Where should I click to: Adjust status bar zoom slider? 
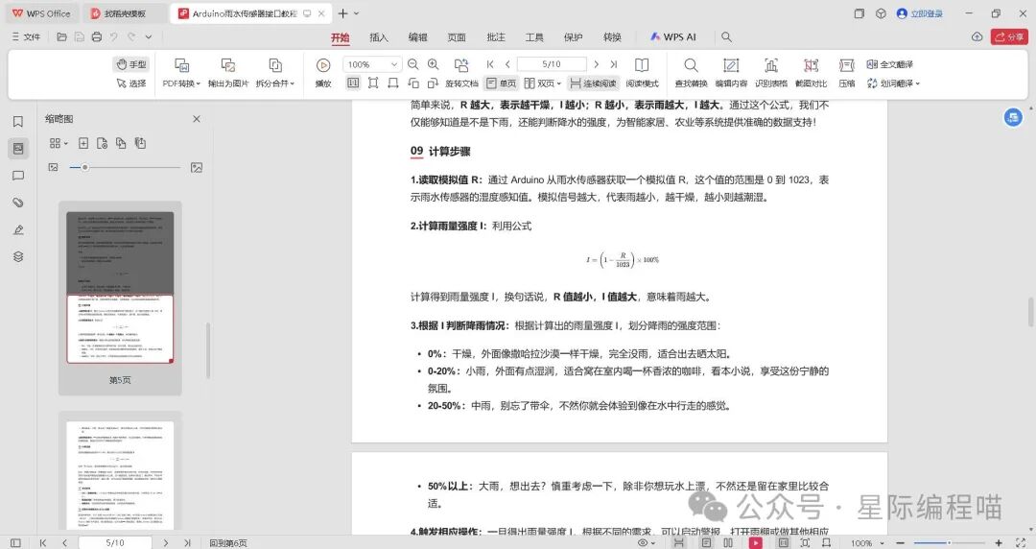click(949, 543)
